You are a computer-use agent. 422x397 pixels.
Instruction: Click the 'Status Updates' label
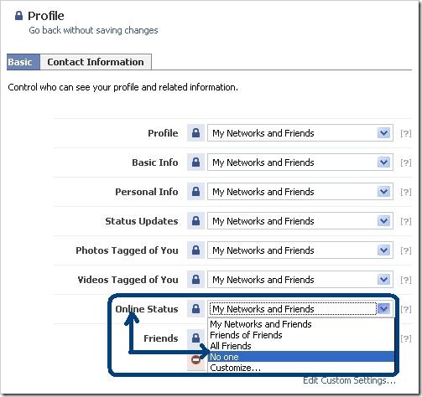coord(142,221)
